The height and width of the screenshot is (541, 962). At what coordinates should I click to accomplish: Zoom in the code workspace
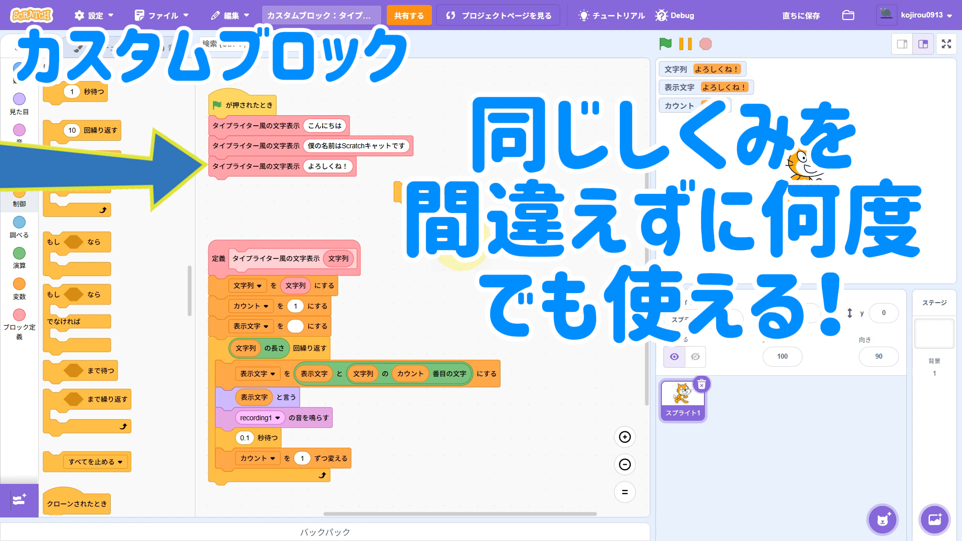(625, 437)
